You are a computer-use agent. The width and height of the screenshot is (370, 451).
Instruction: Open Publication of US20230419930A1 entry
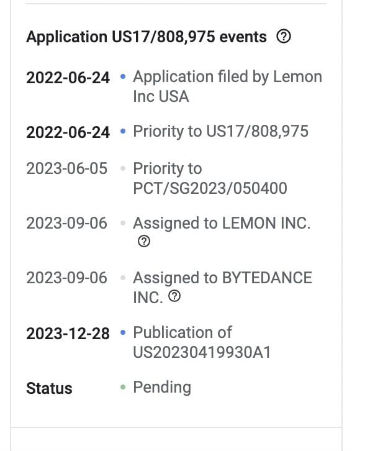tap(202, 342)
